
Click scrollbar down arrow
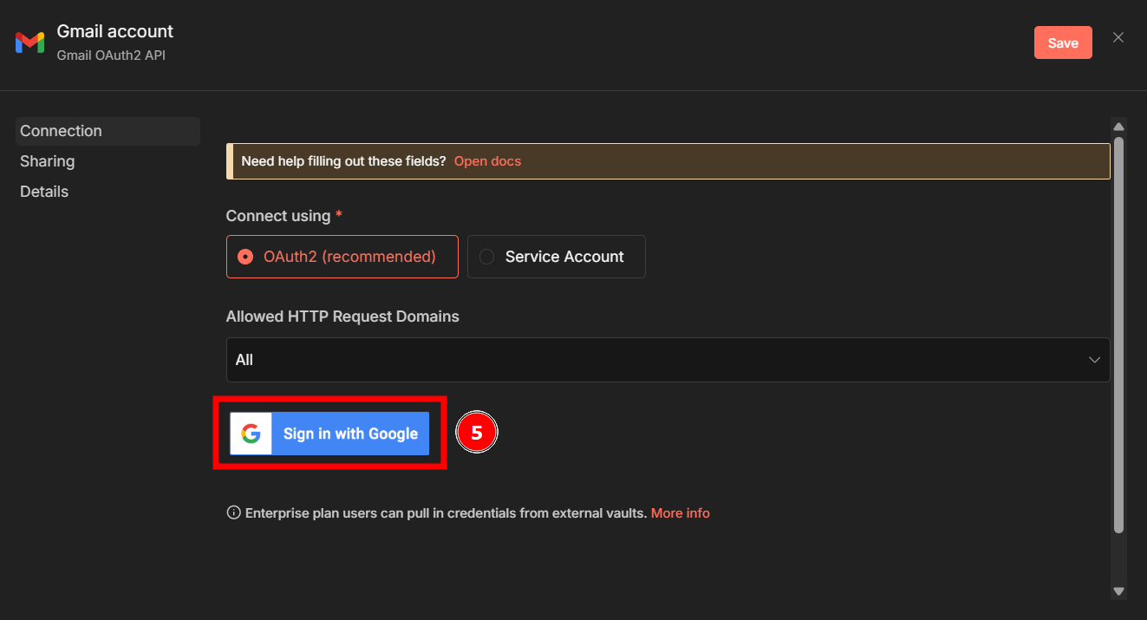[1118, 591]
